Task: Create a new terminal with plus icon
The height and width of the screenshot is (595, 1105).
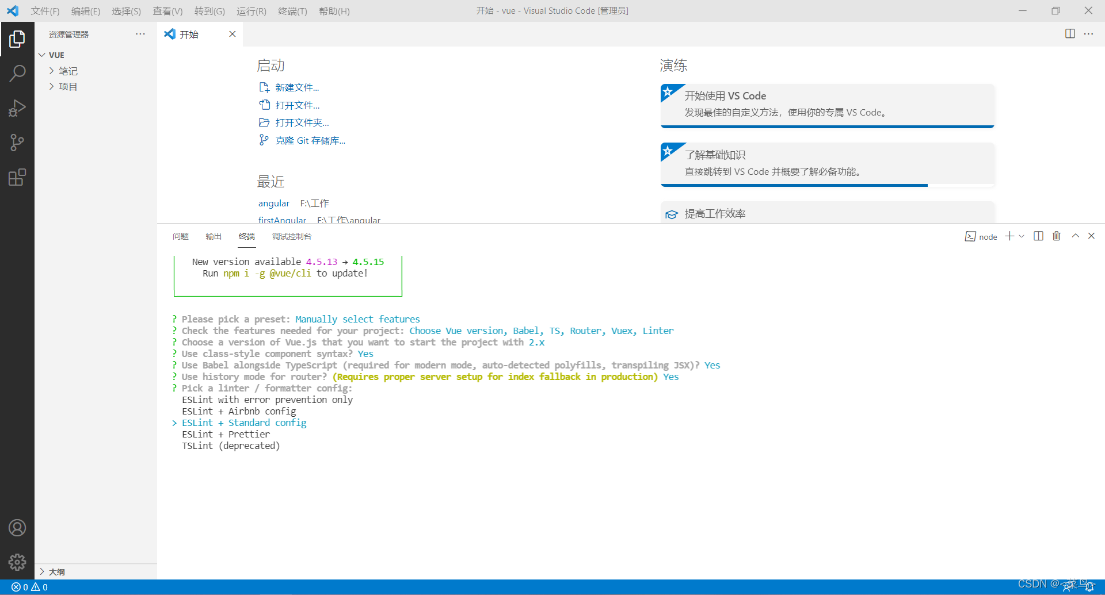Action: click(x=1009, y=236)
